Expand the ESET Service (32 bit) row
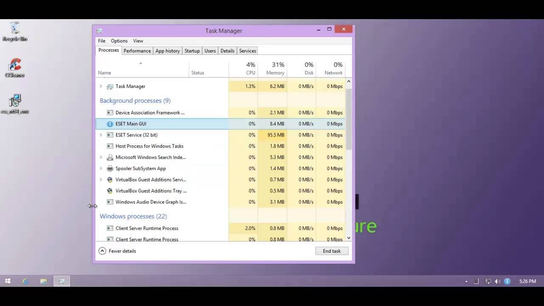 click(x=101, y=135)
